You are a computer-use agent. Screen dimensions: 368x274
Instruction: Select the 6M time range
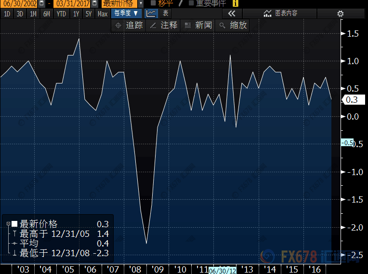(46, 14)
